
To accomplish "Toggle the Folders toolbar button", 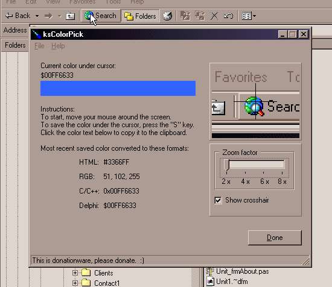I will coord(140,16).
